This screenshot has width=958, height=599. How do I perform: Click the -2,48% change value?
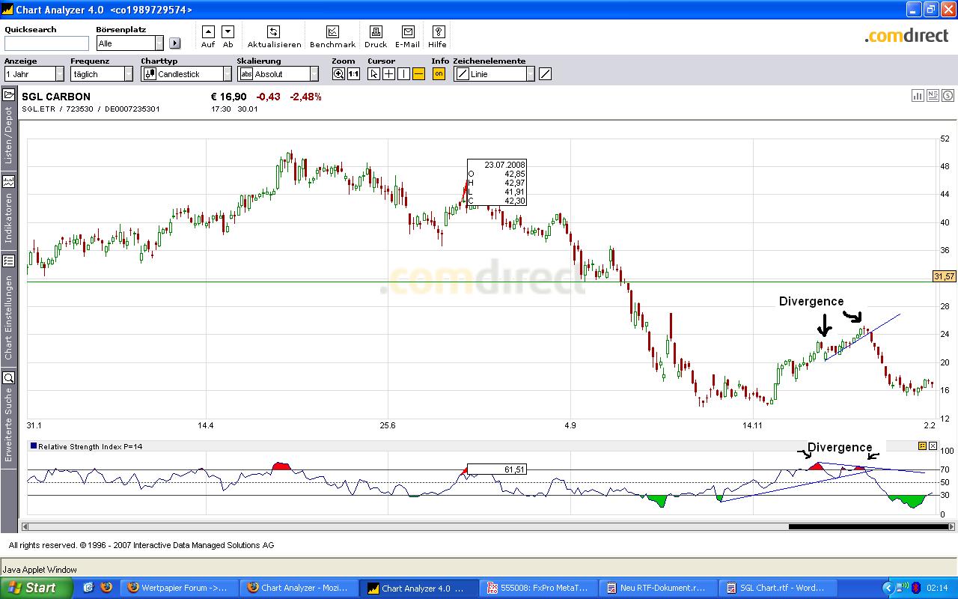(305, 97)
